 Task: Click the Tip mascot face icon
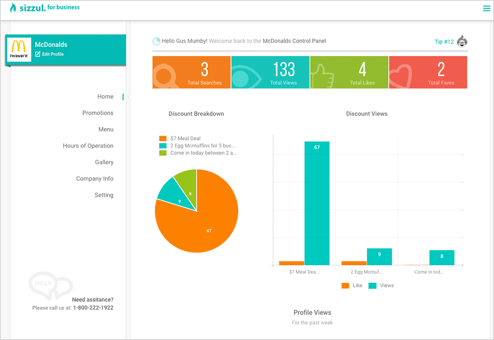(x=462, y=41)
